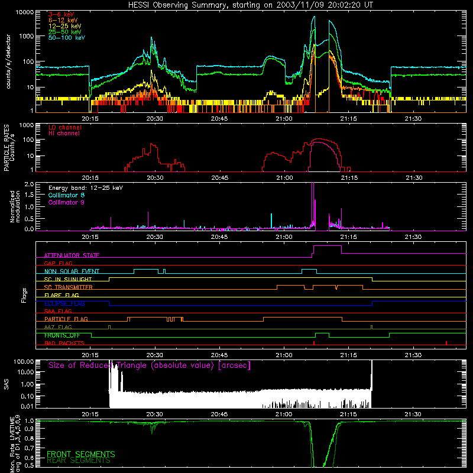473x473 pixels.
Task: Click the HESSI Observing Summary title text
Action: click(250, 5)
